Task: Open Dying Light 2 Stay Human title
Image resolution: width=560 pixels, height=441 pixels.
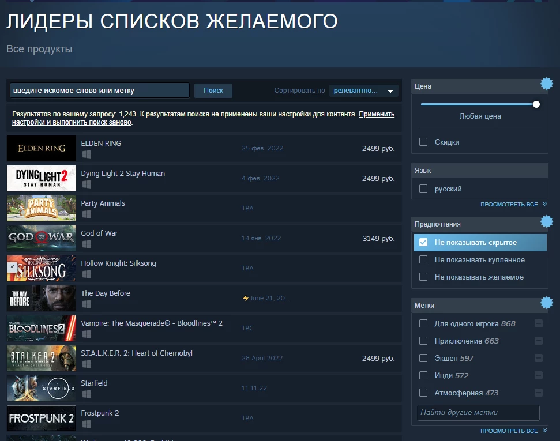Action: coord(123,173)
